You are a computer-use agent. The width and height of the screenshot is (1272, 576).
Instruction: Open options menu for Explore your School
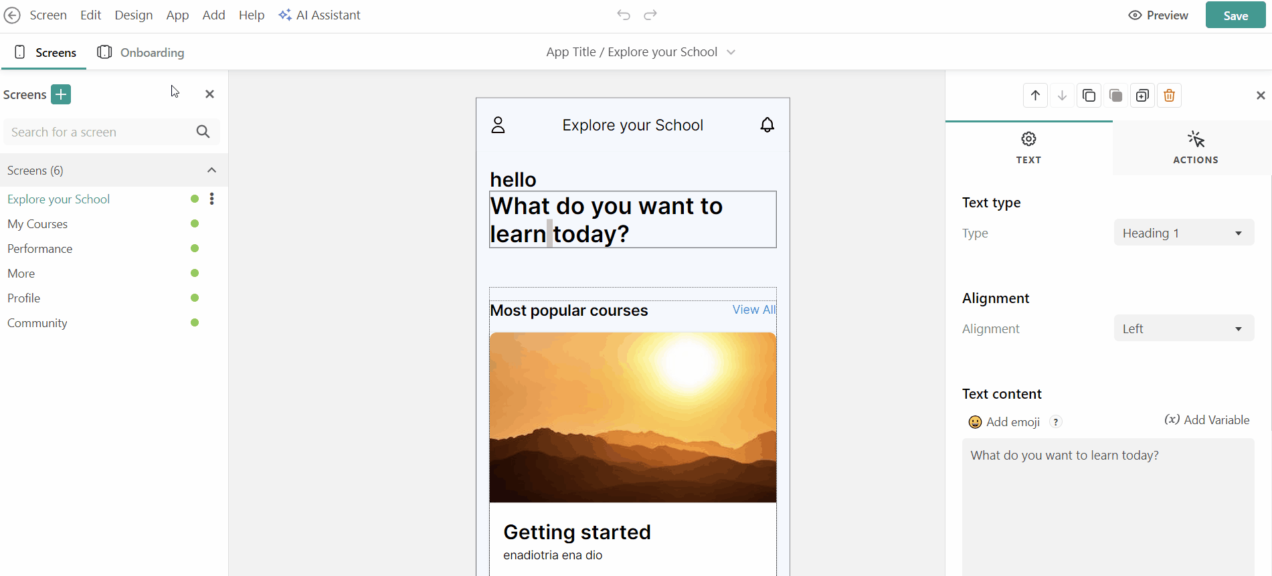pos(211,199)
